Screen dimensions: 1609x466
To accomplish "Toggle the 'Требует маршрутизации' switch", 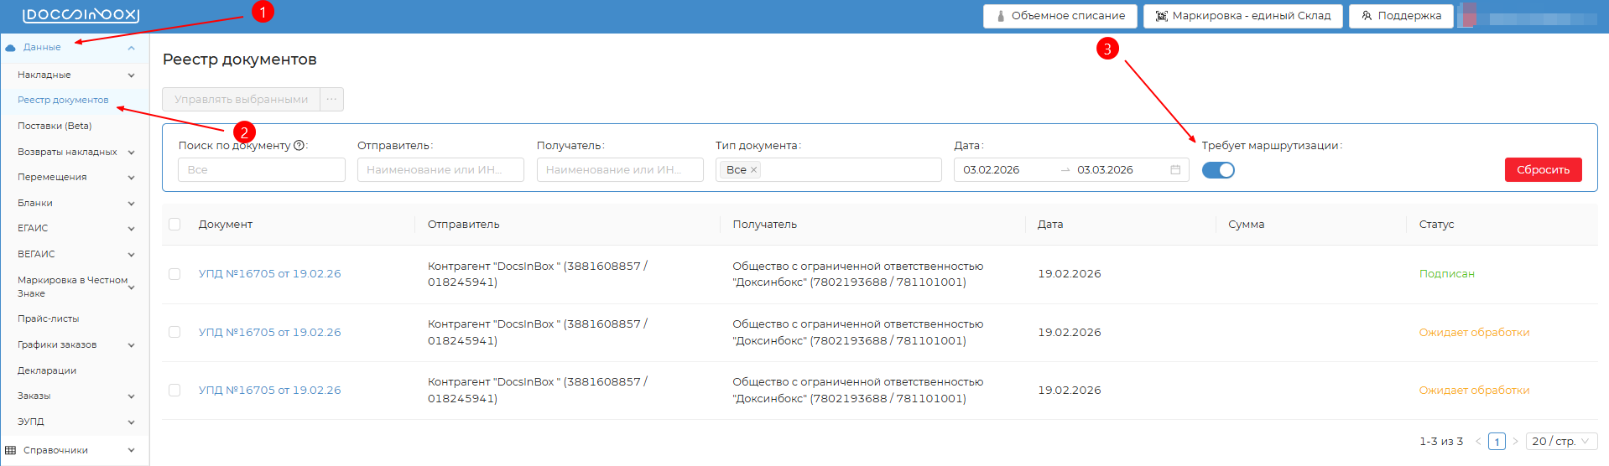I will (1218, 170).
